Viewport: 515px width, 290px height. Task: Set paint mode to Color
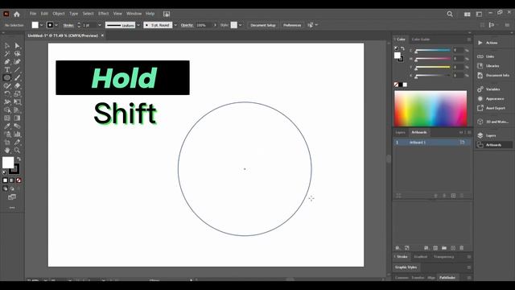pyautogui.click(x=5, y=180)
